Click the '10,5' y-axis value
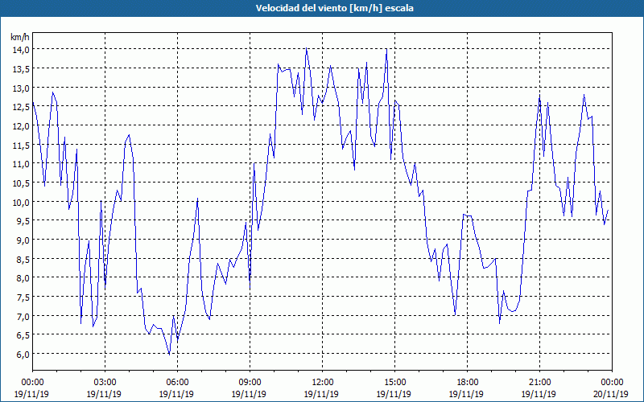 click(x=22, y=183)
